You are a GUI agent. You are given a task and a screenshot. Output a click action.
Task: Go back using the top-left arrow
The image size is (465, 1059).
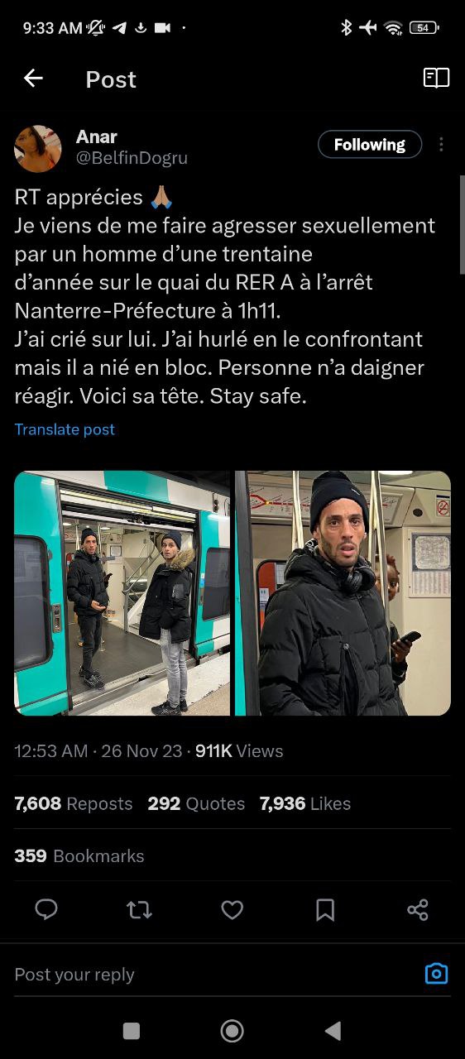tap(33, 79)
